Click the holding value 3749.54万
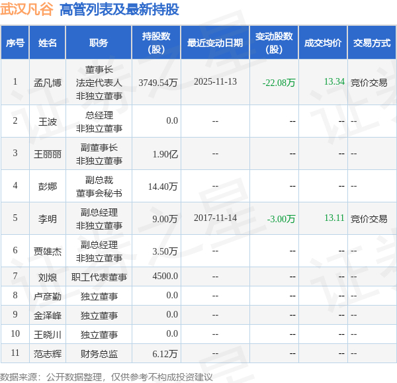 (158, 83)
